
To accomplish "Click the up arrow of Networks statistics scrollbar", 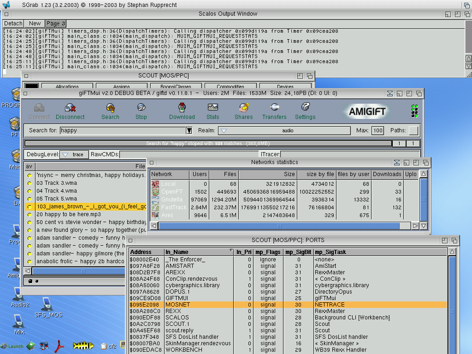I will click(x=424, y=174).
